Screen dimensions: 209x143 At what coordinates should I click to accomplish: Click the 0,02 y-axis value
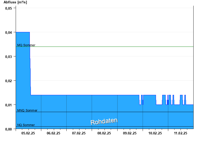point(9,81)
